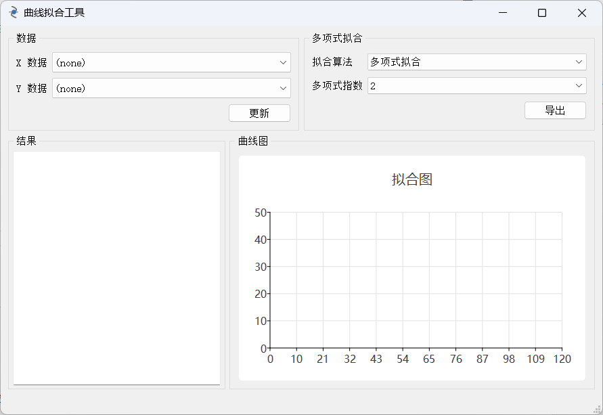Click the 65 tick label on the X axis

(x=429, y=359)
